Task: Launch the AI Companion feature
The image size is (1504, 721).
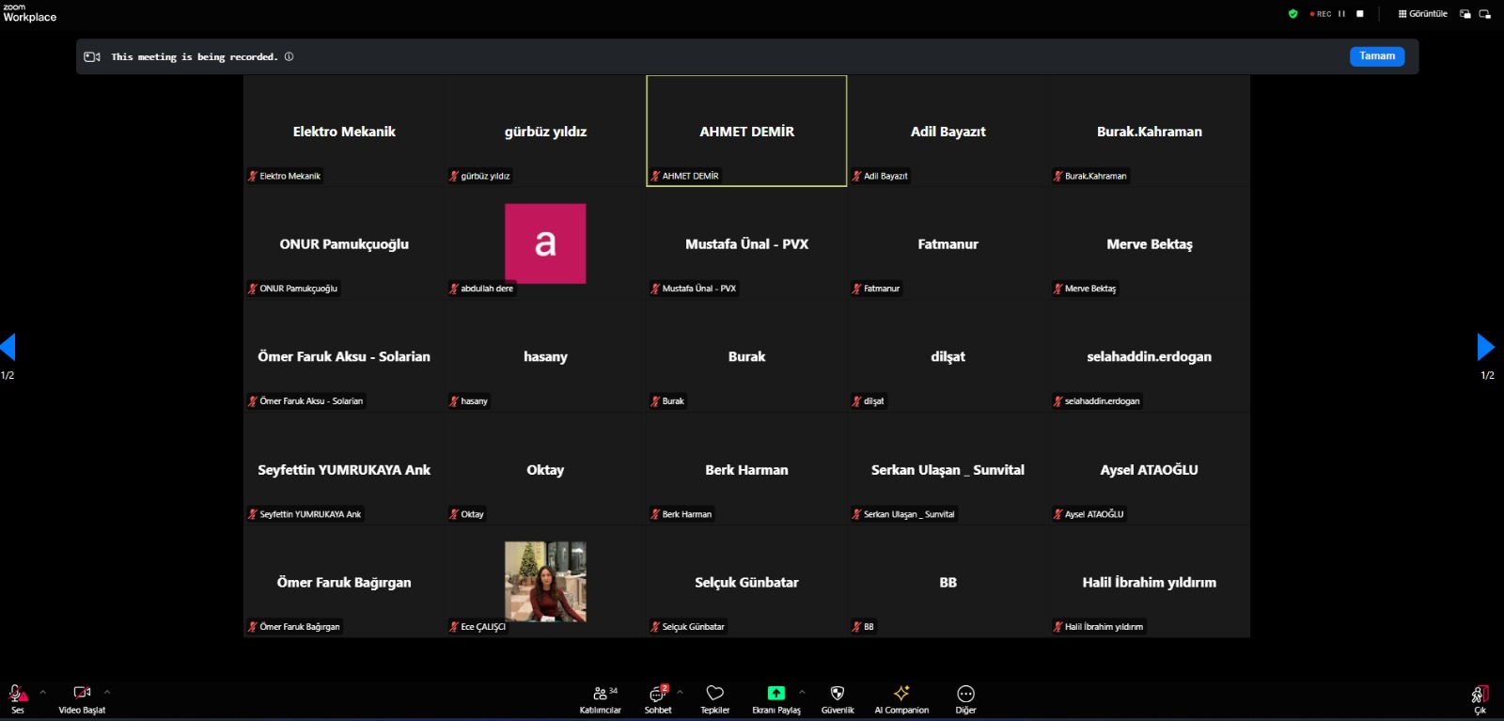Action: click(901, 697)
